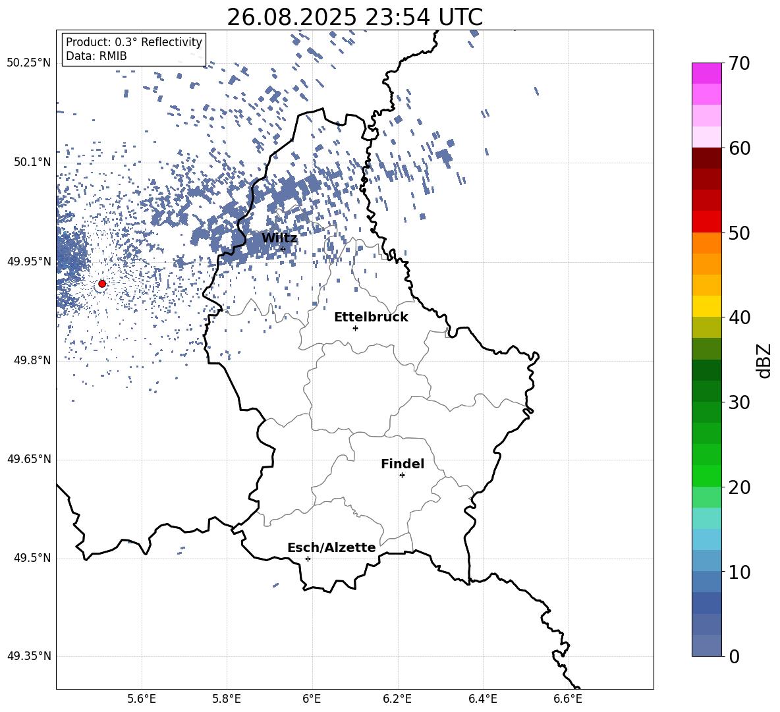Click the Wiltz station cross marker
Image resolution: width=780 pixels, height=712 pixels.
coord(283,249)
